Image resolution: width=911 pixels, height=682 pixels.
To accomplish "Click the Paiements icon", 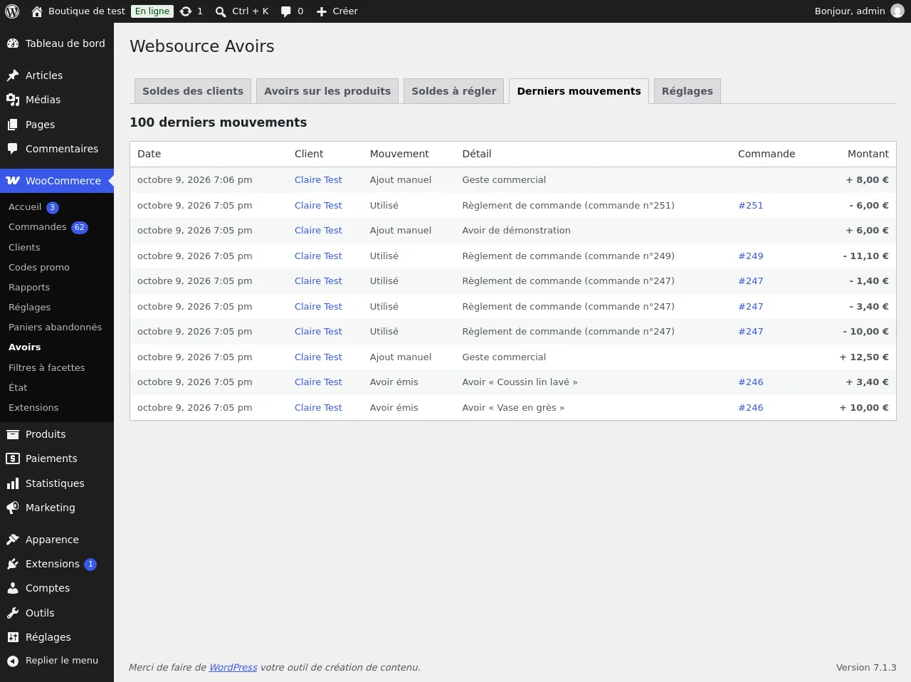I will point(13,458).
